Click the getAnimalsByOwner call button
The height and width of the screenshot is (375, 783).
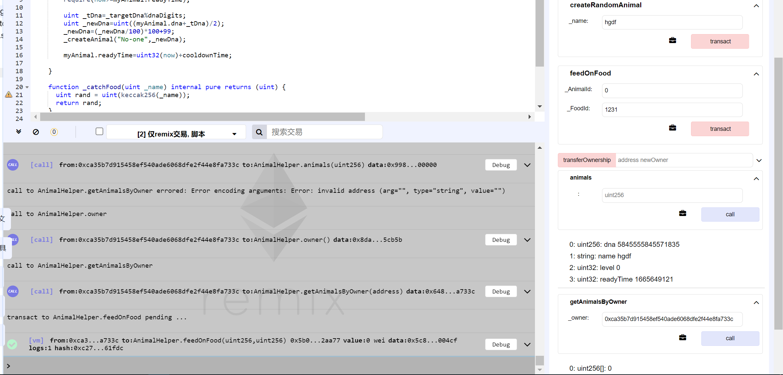(x=730, y=338)
